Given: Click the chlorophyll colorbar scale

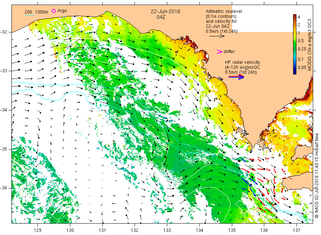Looking at the screenshot, I should pos(295,44).
